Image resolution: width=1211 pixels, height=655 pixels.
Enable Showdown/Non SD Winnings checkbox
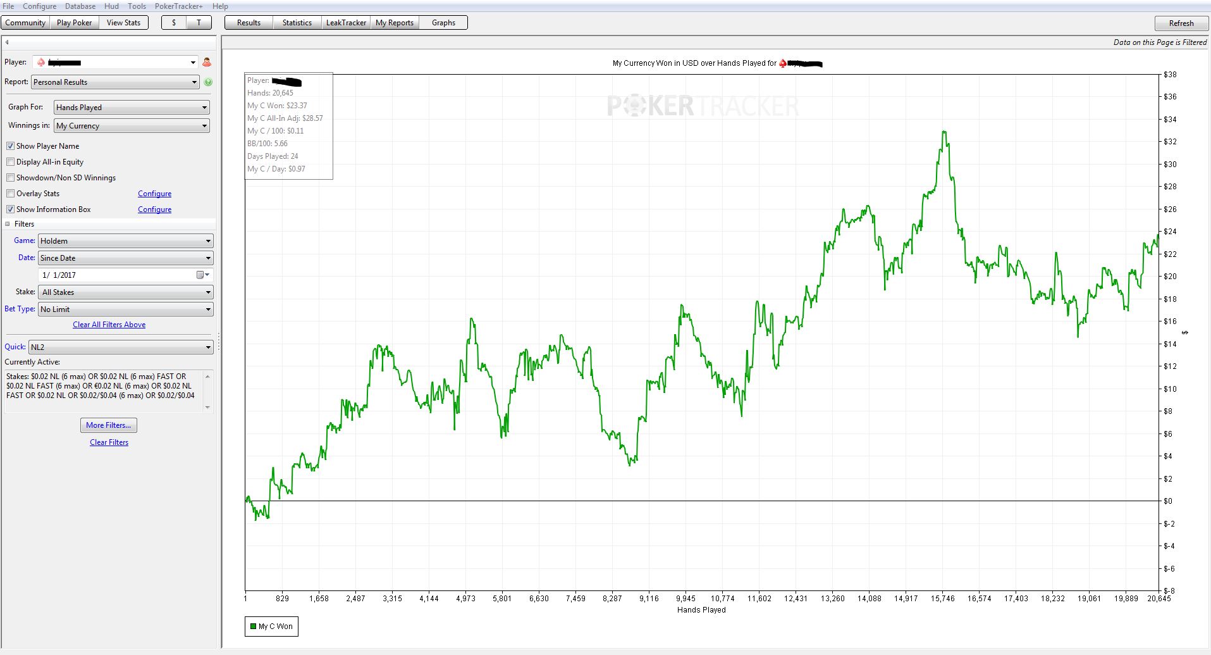tap(10, 178)
